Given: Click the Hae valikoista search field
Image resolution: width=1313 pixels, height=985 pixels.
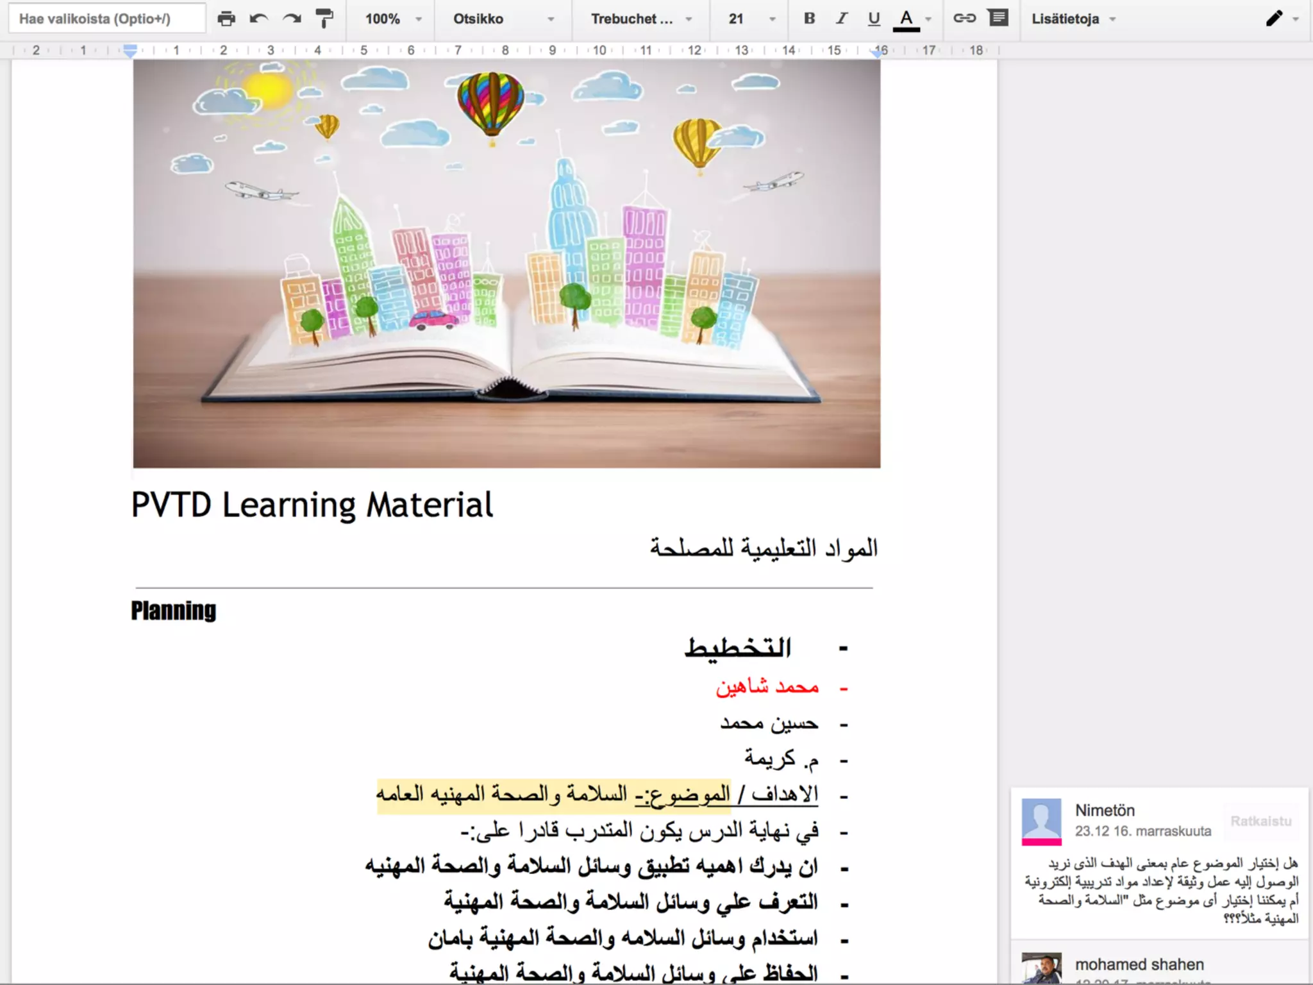Looking at the screenshot, I should pyautogui.click(x=107, y=19).
